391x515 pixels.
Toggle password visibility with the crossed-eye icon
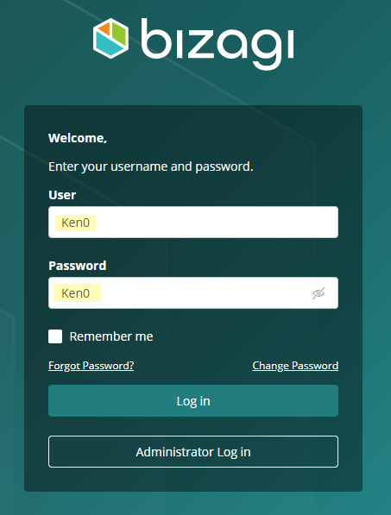tap(318, 293)
